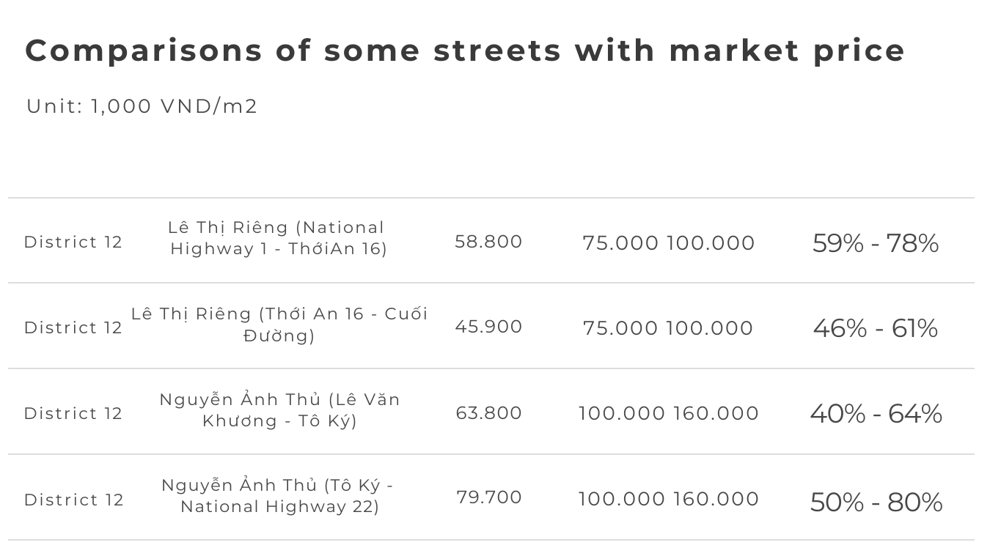Click percentage range 50% - 80%
This screenshot has height=545, width=990.
coord(876,503)
